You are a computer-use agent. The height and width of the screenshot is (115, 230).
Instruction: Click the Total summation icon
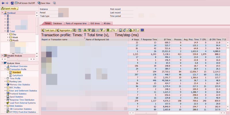coord(109,30)
